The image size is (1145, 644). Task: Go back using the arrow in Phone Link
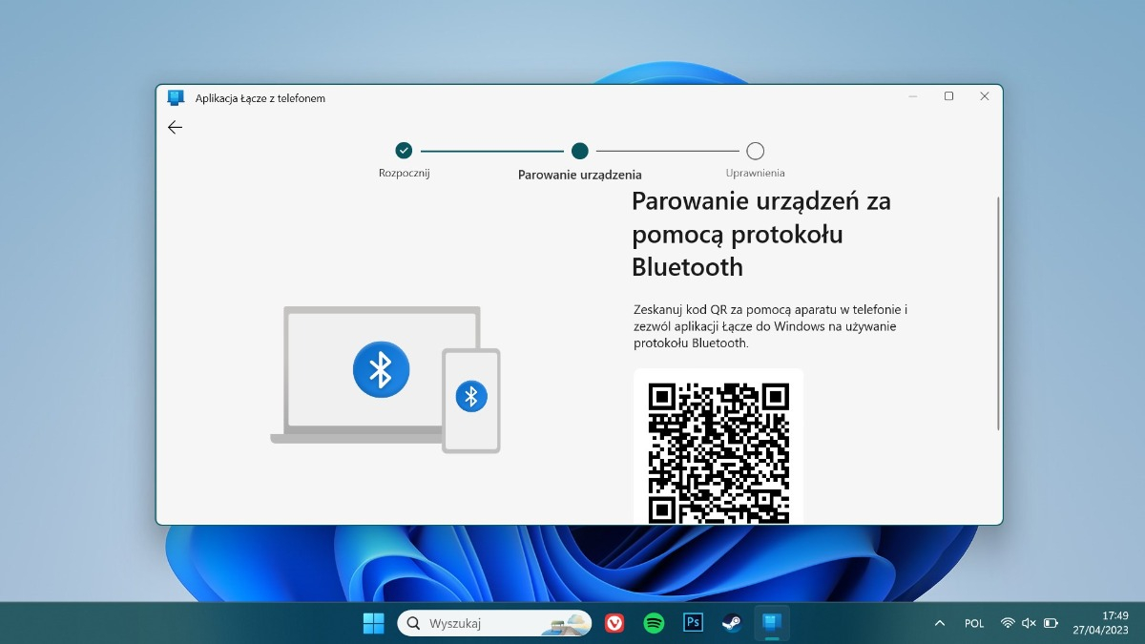[175, 127]
